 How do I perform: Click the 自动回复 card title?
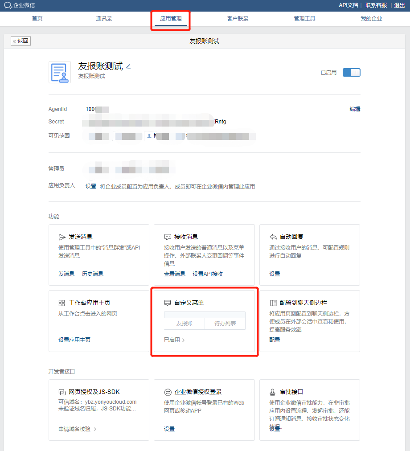click(x=292, y=237)
